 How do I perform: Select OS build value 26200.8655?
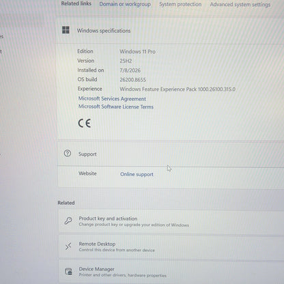tap(133, 80)
